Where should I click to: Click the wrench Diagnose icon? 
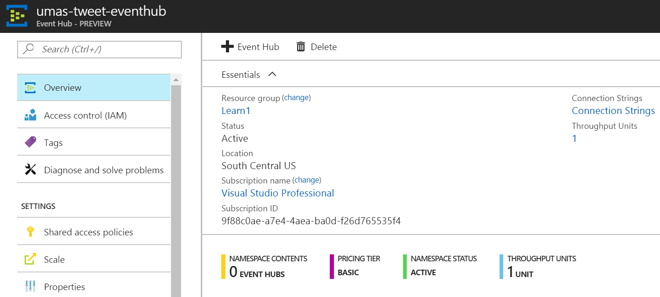pyautogui.click(x=30, y=170)
